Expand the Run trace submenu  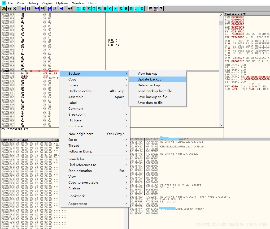[94, 126]
